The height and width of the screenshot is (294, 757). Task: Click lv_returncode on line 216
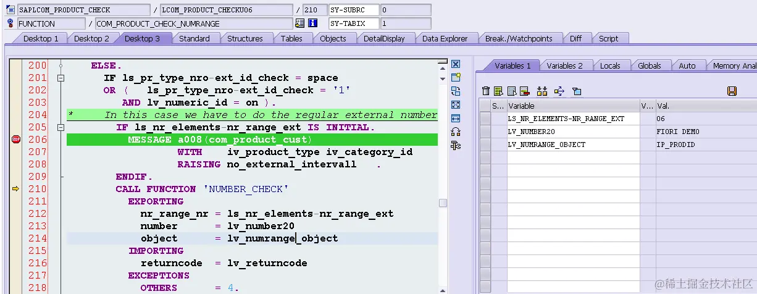click(267, 263)
